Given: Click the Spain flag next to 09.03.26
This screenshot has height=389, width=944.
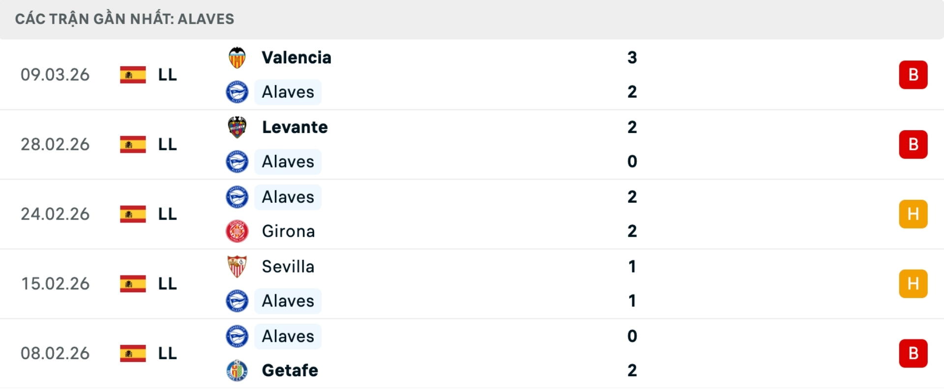Looking at the screenshot, I should 132,74.
